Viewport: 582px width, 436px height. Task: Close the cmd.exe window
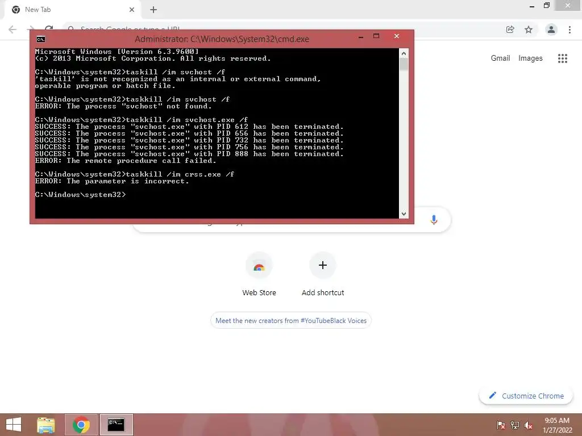(x=396, y=36)
